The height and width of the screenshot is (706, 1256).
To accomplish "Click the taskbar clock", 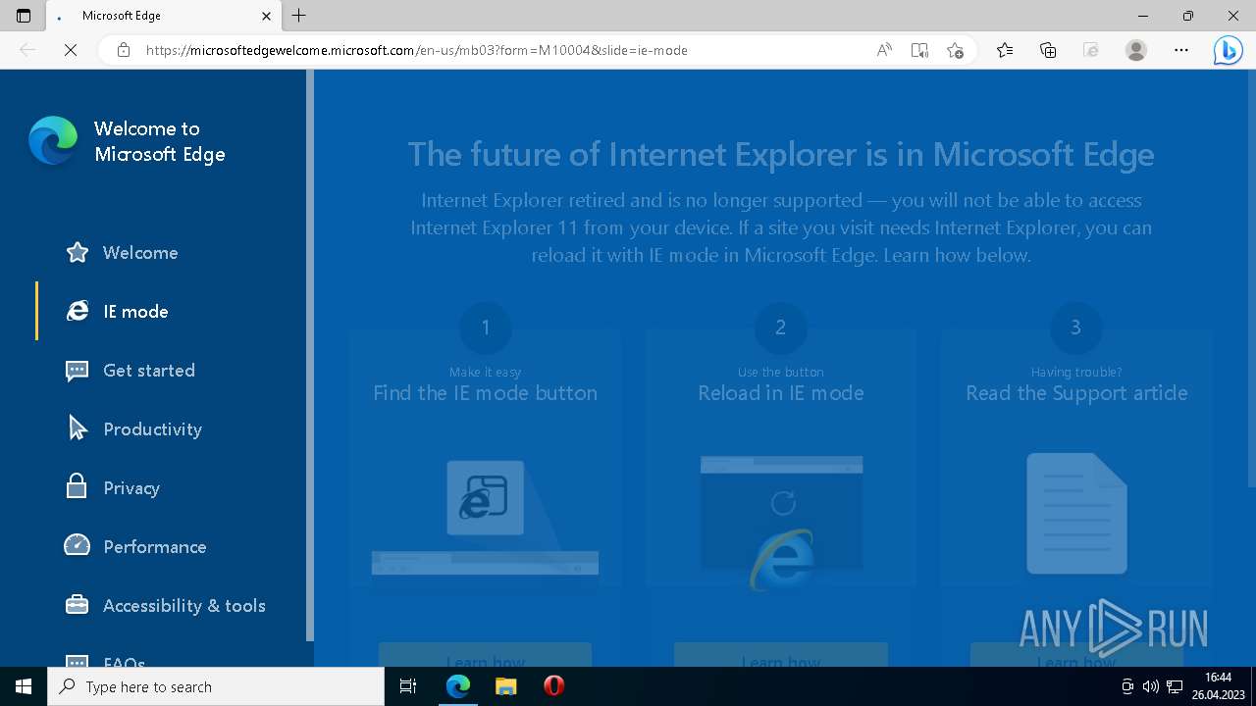I will [x=1218, y=686].
